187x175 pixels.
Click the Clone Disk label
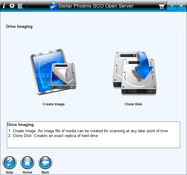click(133, 104)
